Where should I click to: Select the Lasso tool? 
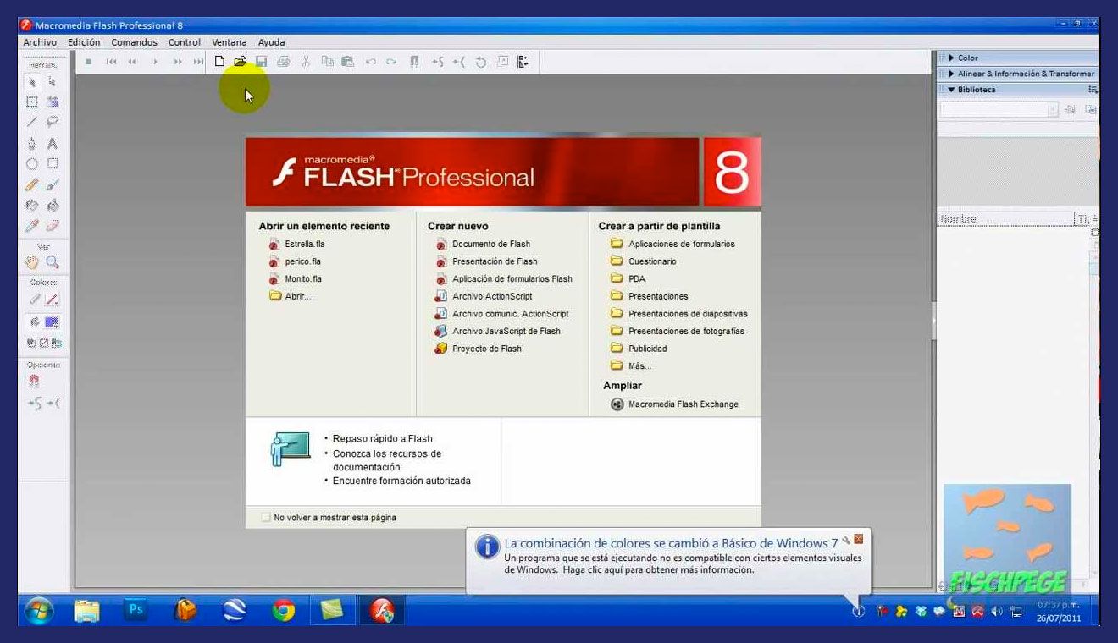click(53, 123)
